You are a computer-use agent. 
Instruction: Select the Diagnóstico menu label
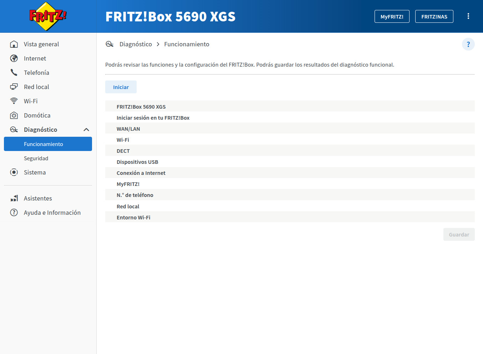40,130
